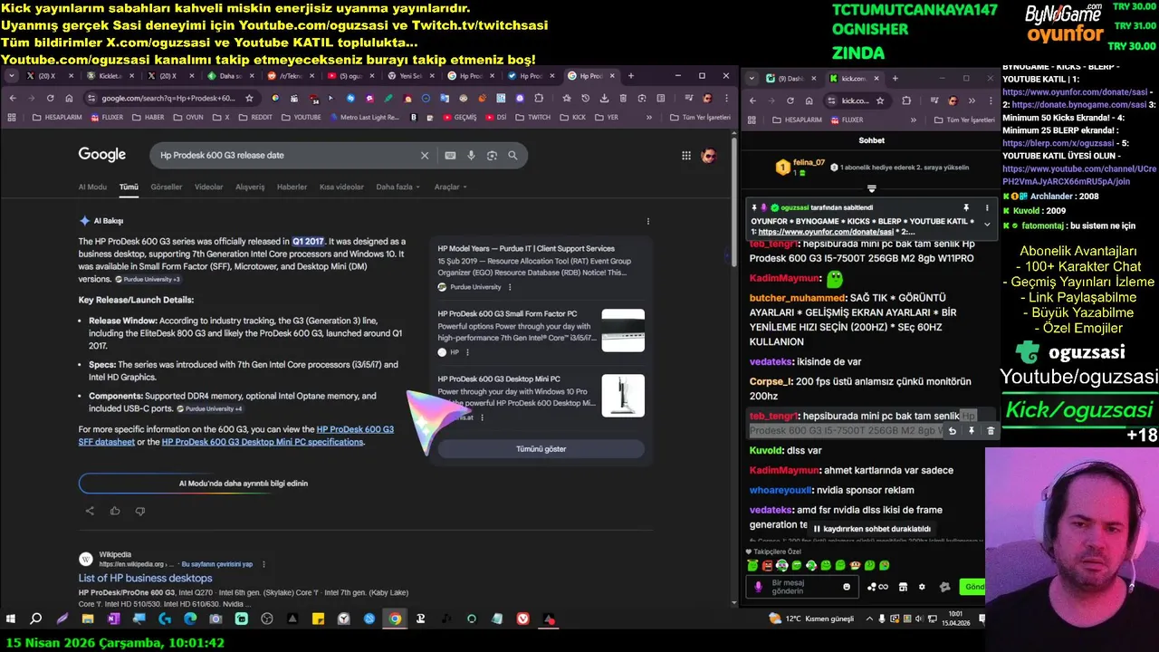Open HP ProDesk 600 G3 Desktop Mini PC specifications link
The height and width of the screenshot is (652, 1159).
263,442
